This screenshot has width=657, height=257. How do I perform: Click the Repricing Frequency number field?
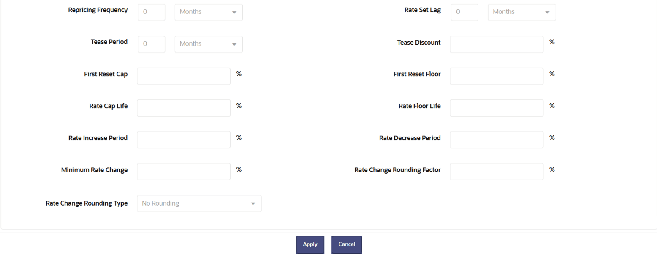[151, 12]
